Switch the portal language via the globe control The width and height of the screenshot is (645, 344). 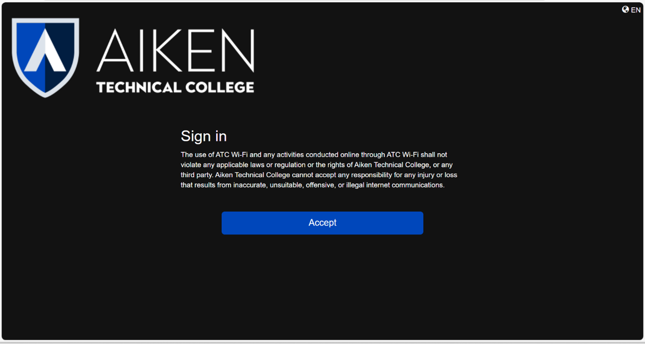coord(626,9)
